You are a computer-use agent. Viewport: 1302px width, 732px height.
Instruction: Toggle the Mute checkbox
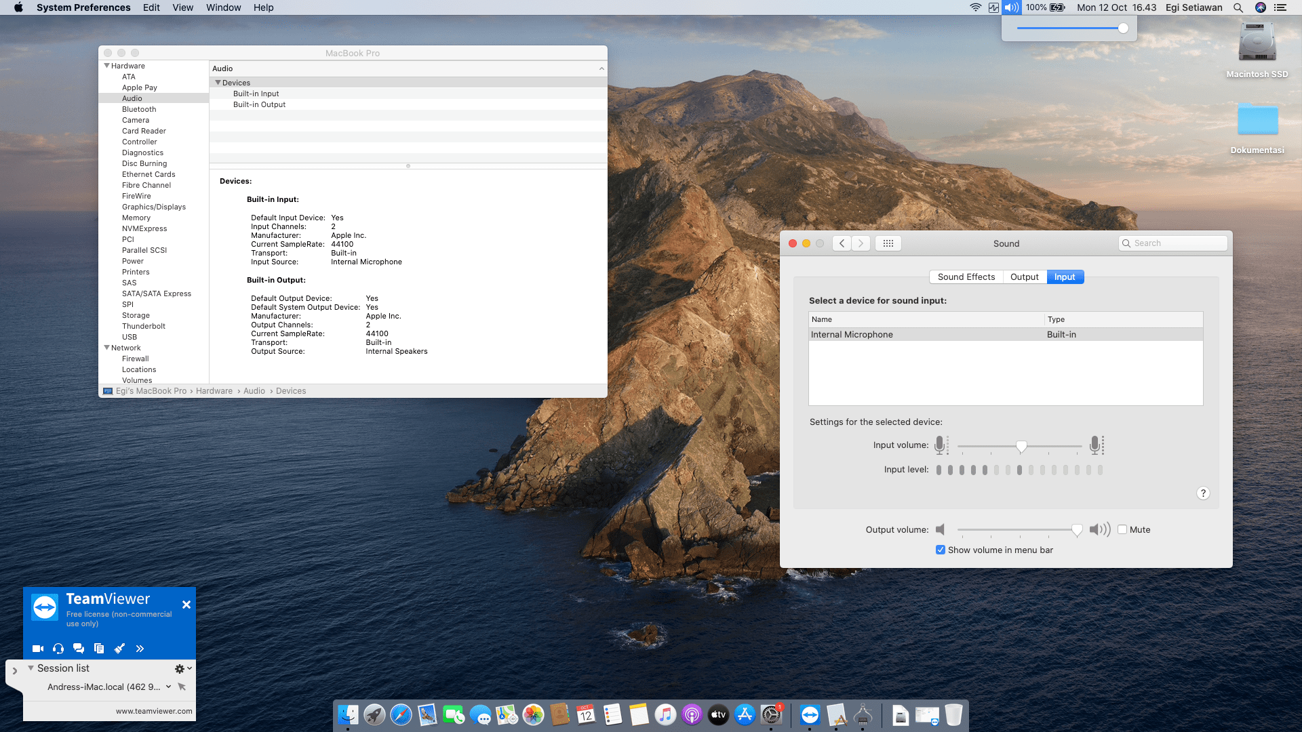point(1122,530)
